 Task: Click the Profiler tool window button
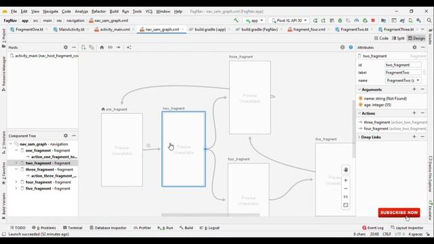click(142, 228)
